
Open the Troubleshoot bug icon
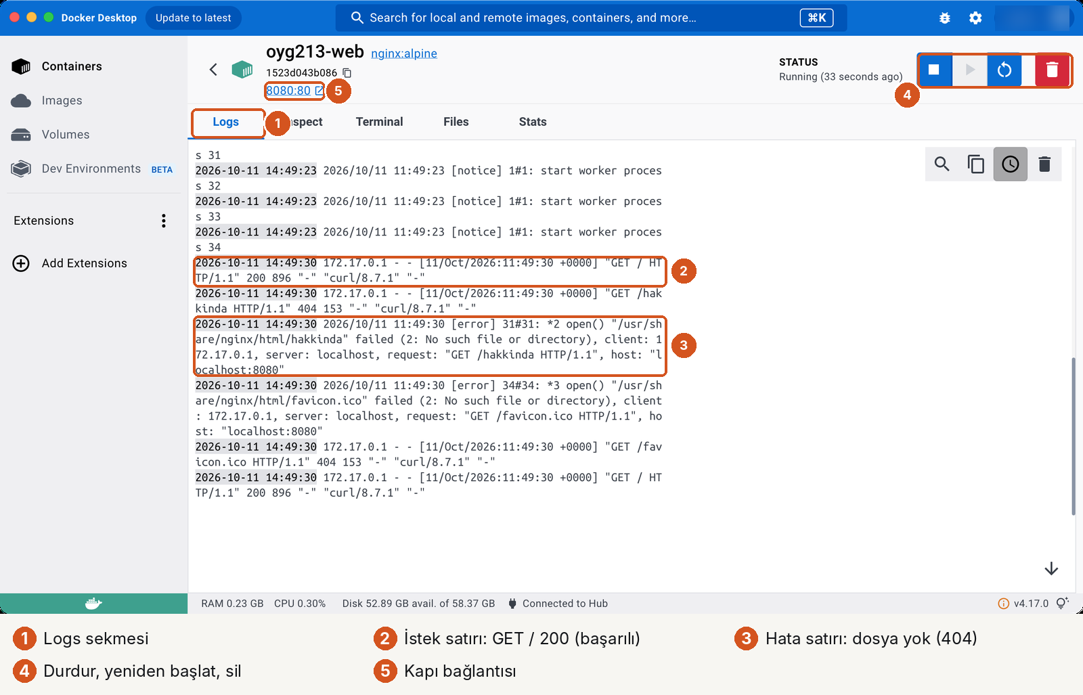point(945,18)
